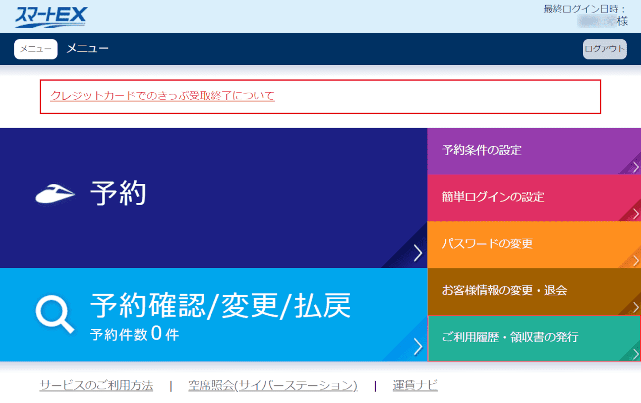Click the 予約確認/変更/払戻 title text
Screen dimensions: 641x403
(x=220, y=305)
